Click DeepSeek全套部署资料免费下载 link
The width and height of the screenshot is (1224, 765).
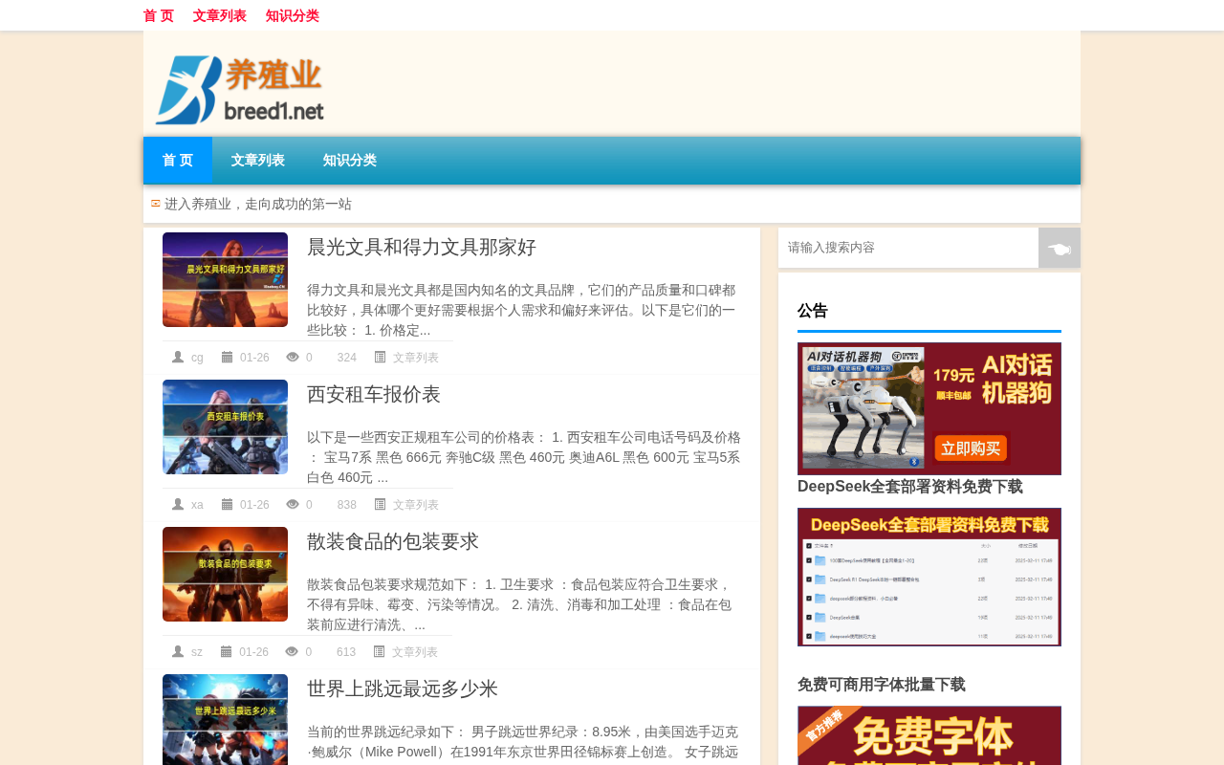tap(910, 487)
